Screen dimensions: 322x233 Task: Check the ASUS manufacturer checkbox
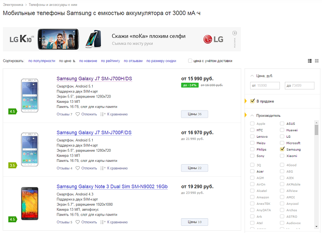point(282,123)
